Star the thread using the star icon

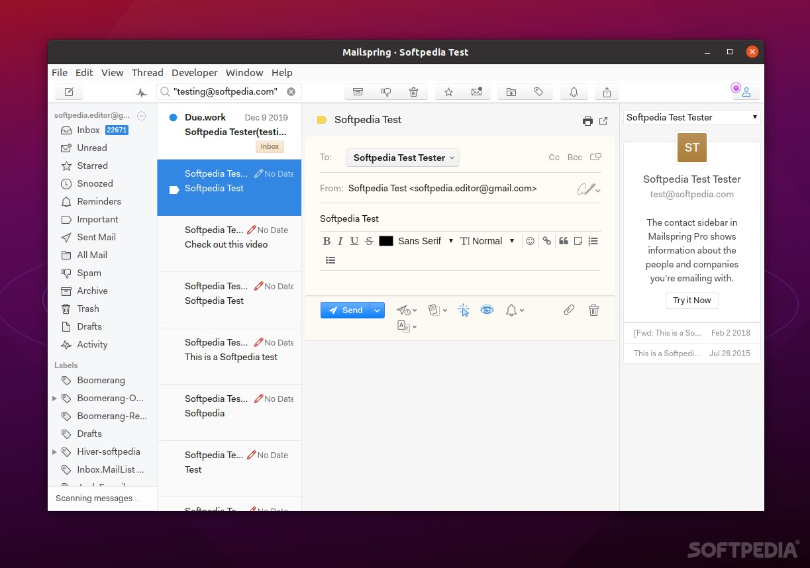coord(448,92)
